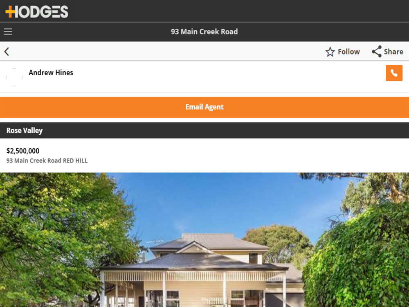Click the Follow label

click(x=349, y=52)
